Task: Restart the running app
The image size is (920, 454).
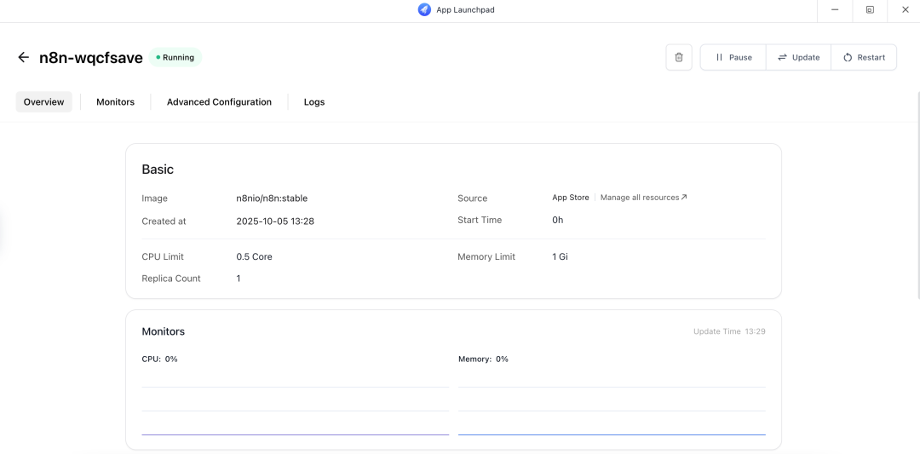Action: pyautogui.click(x=864, y=57)
